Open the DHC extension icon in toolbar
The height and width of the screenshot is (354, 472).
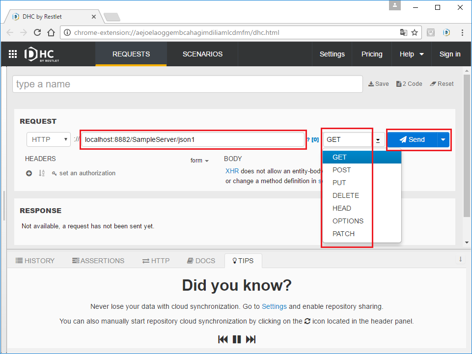pyautogui.click(x=446, y=32)
